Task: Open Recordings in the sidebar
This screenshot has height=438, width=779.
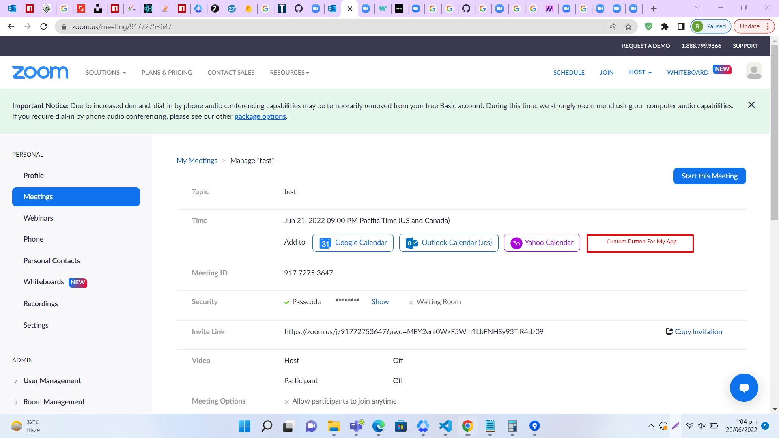Action: [x=41, y=304]
